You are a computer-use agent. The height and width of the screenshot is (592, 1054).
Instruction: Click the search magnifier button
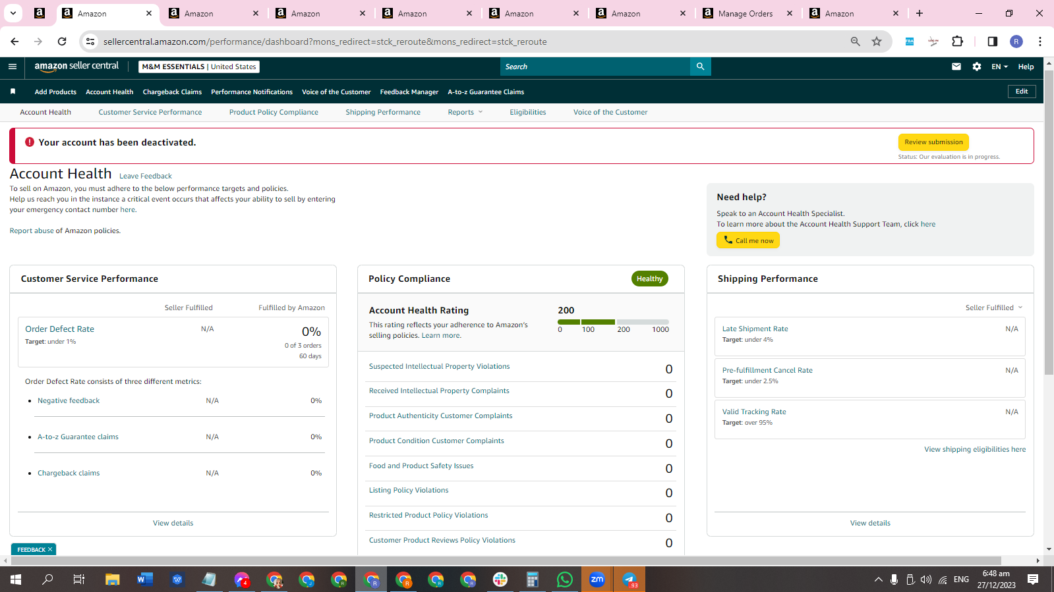pyautogui.click(x=700, y=67)
